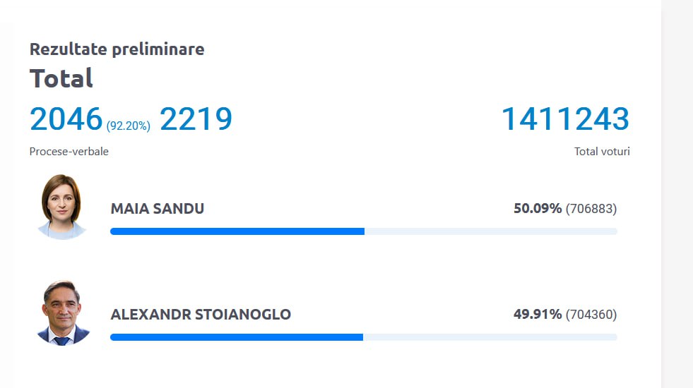Select the ALEXANDR STOIANOGLO candidate name
The width and height of the screenshot is (693, 388).
pos(201,315)
